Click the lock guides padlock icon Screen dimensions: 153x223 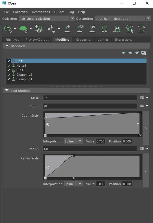(x=92, y=29)
